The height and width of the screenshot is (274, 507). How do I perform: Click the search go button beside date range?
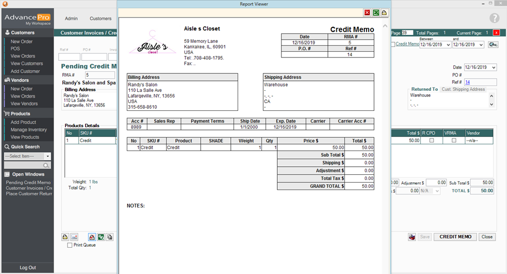493,45
